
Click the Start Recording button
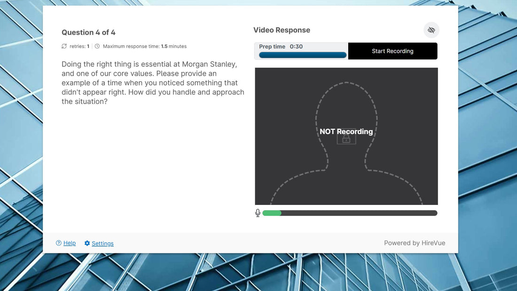(393, 51)
